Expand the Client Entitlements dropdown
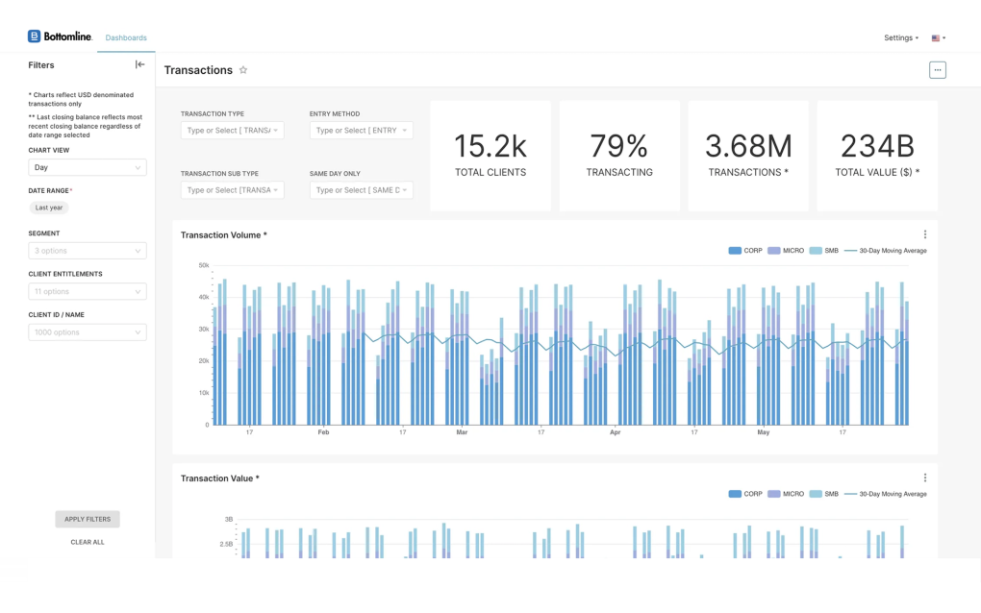 [x=88, y=291]
